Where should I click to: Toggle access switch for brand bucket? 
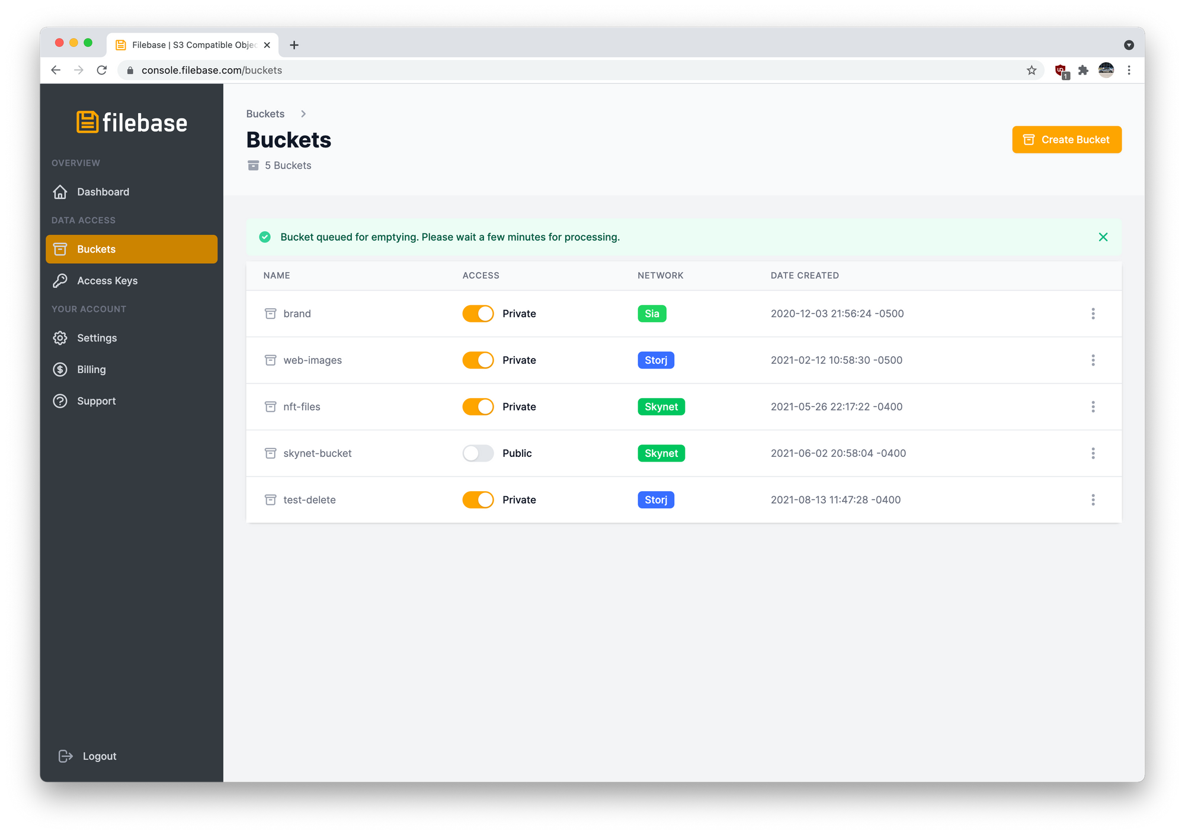click(x=478, y=313)
